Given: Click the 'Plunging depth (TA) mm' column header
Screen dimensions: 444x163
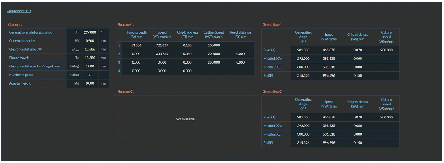Looking at the screenshot, I should pyautogui.click(x=136, y=35).
